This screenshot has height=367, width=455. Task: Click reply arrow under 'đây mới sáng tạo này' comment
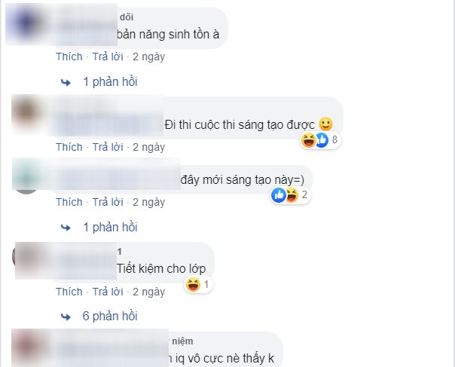tap(66, 227)
